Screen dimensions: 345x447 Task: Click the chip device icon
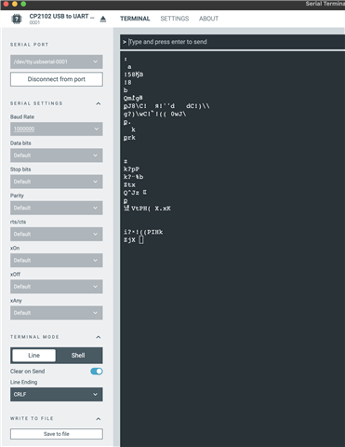(17, 19)
